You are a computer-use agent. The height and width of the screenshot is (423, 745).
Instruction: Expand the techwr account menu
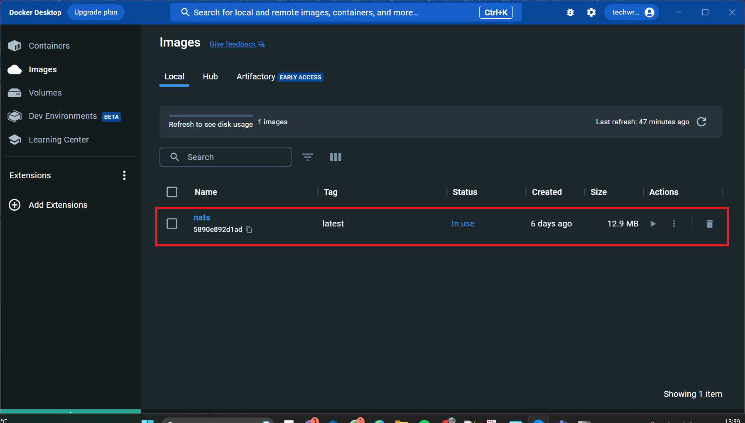[x=632, y=12]
